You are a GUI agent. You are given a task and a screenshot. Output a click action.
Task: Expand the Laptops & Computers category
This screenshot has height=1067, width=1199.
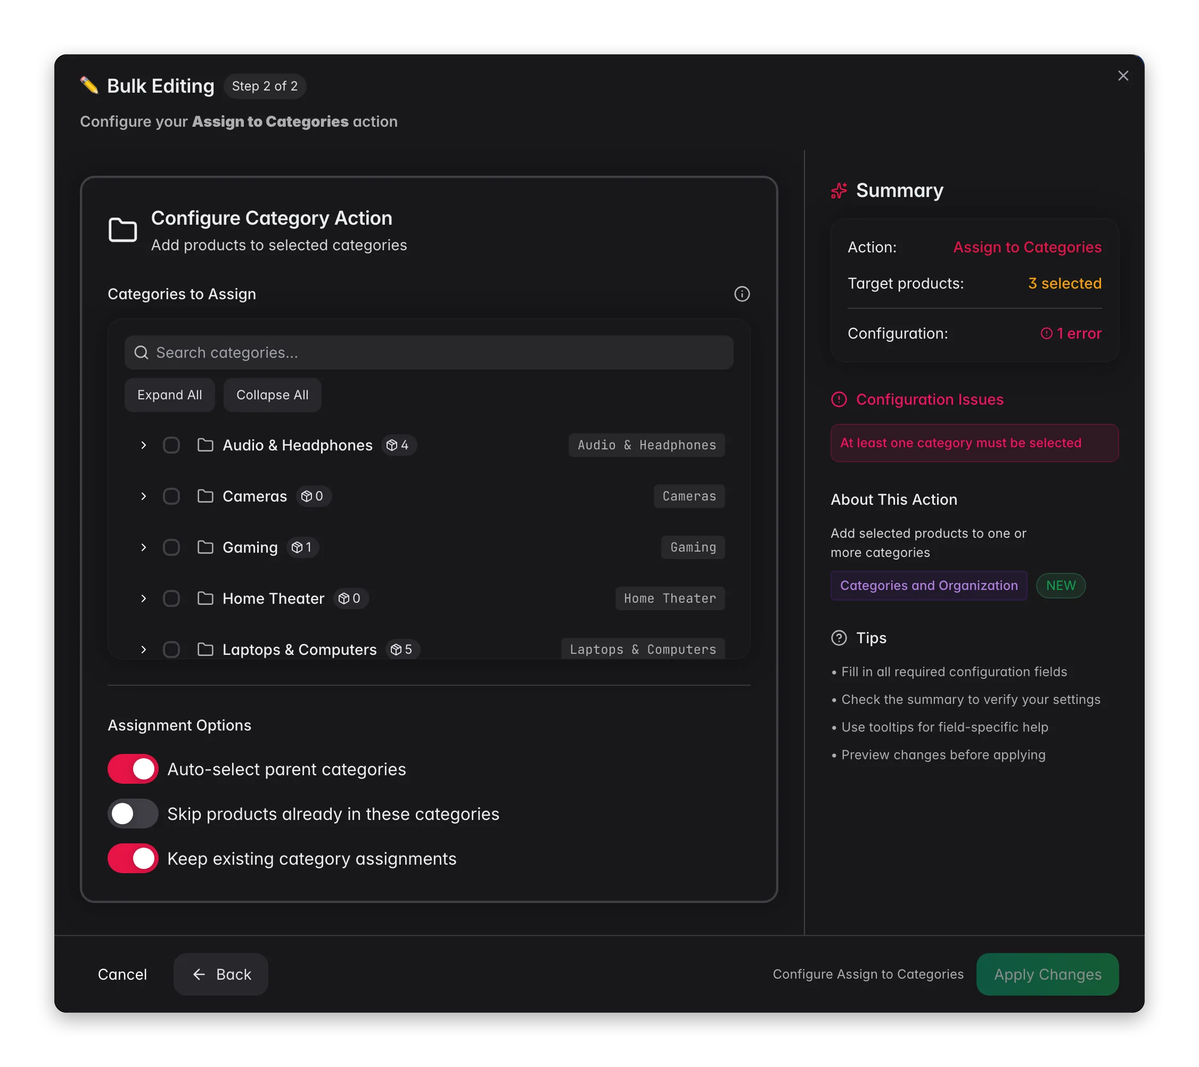coord(143,650)
